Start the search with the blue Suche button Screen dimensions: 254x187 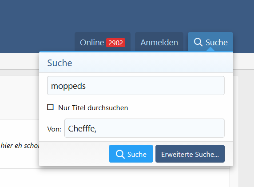(131, 154)
